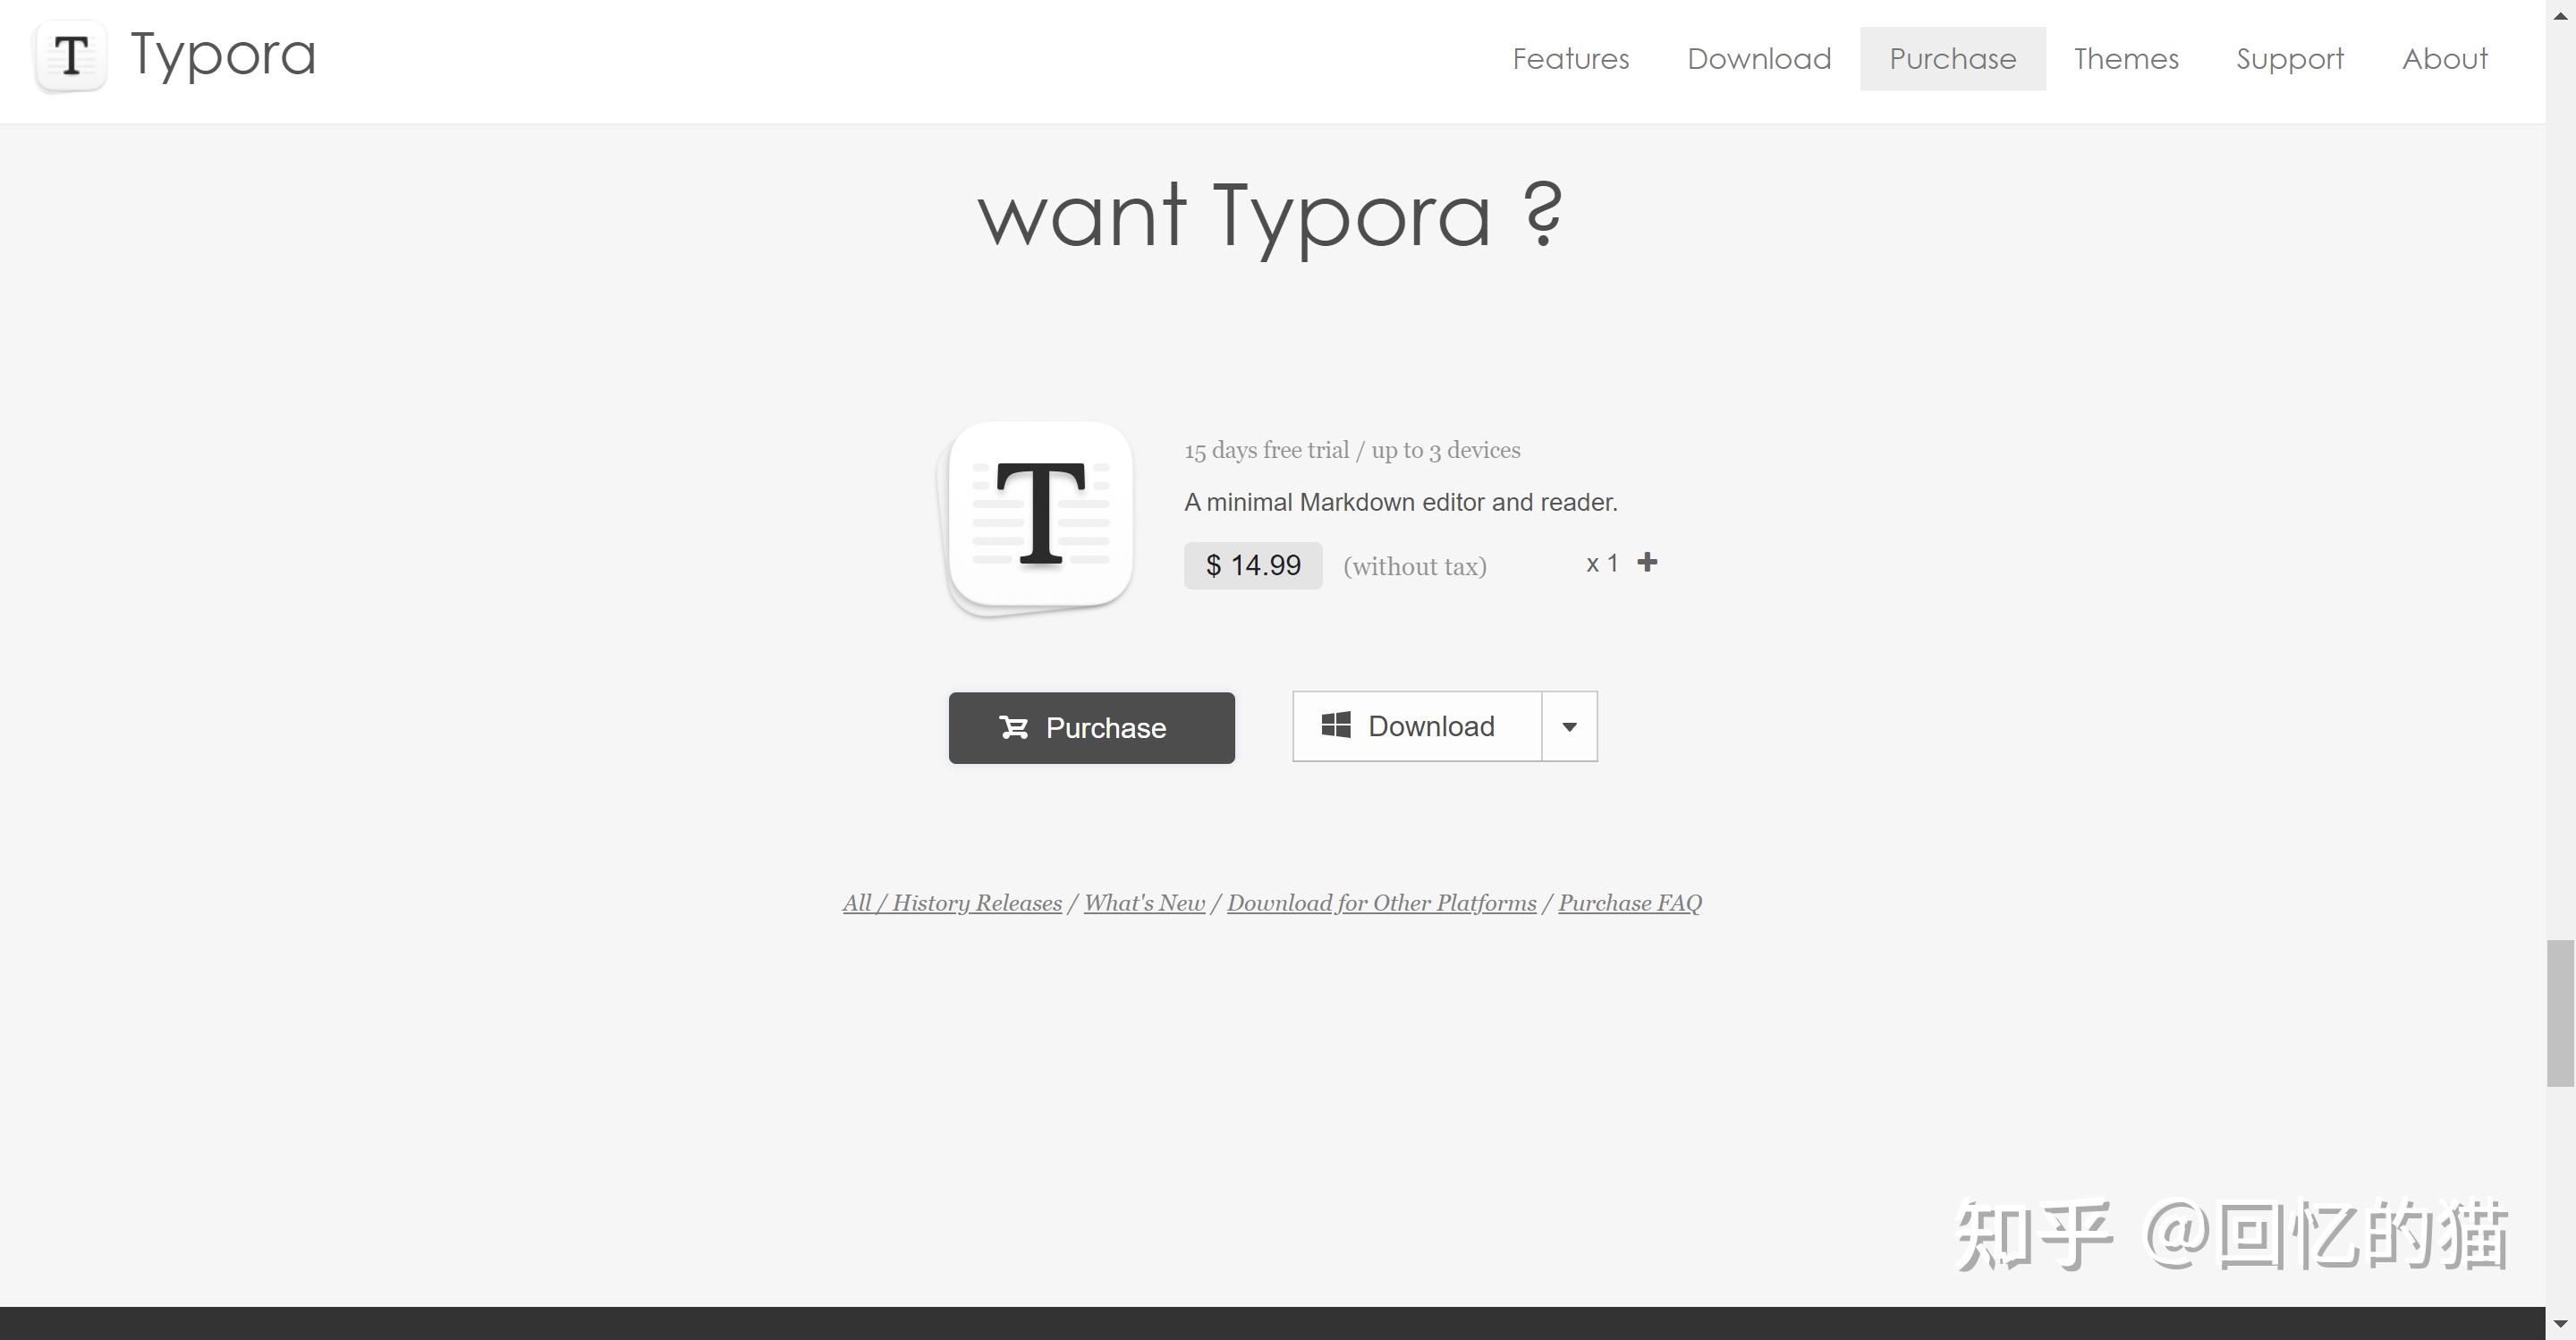This screenshot has height=1340, width=2576.
Task: Open the Features nav item
Action: [x=1571, y=58]
